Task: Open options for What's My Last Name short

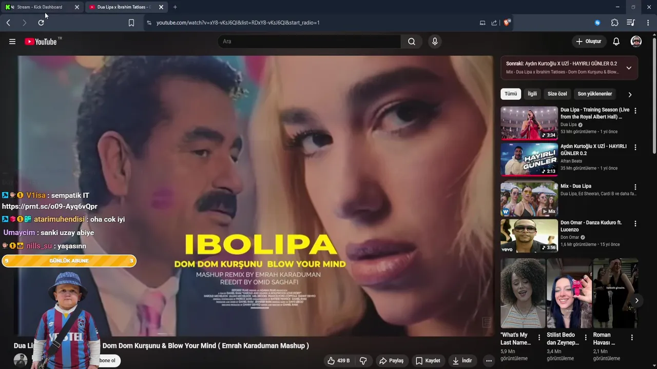Action: tap(539, 338)
